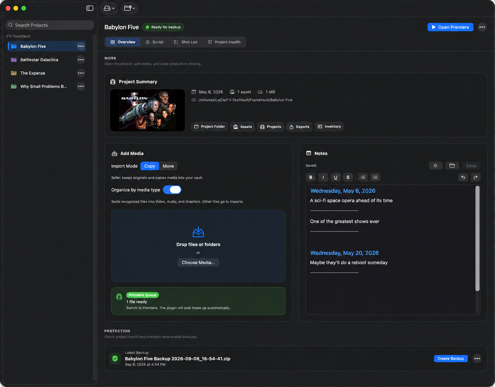Apply Italic formatting in Notes
Screen dimensions: 495x387
click(323, 177)
